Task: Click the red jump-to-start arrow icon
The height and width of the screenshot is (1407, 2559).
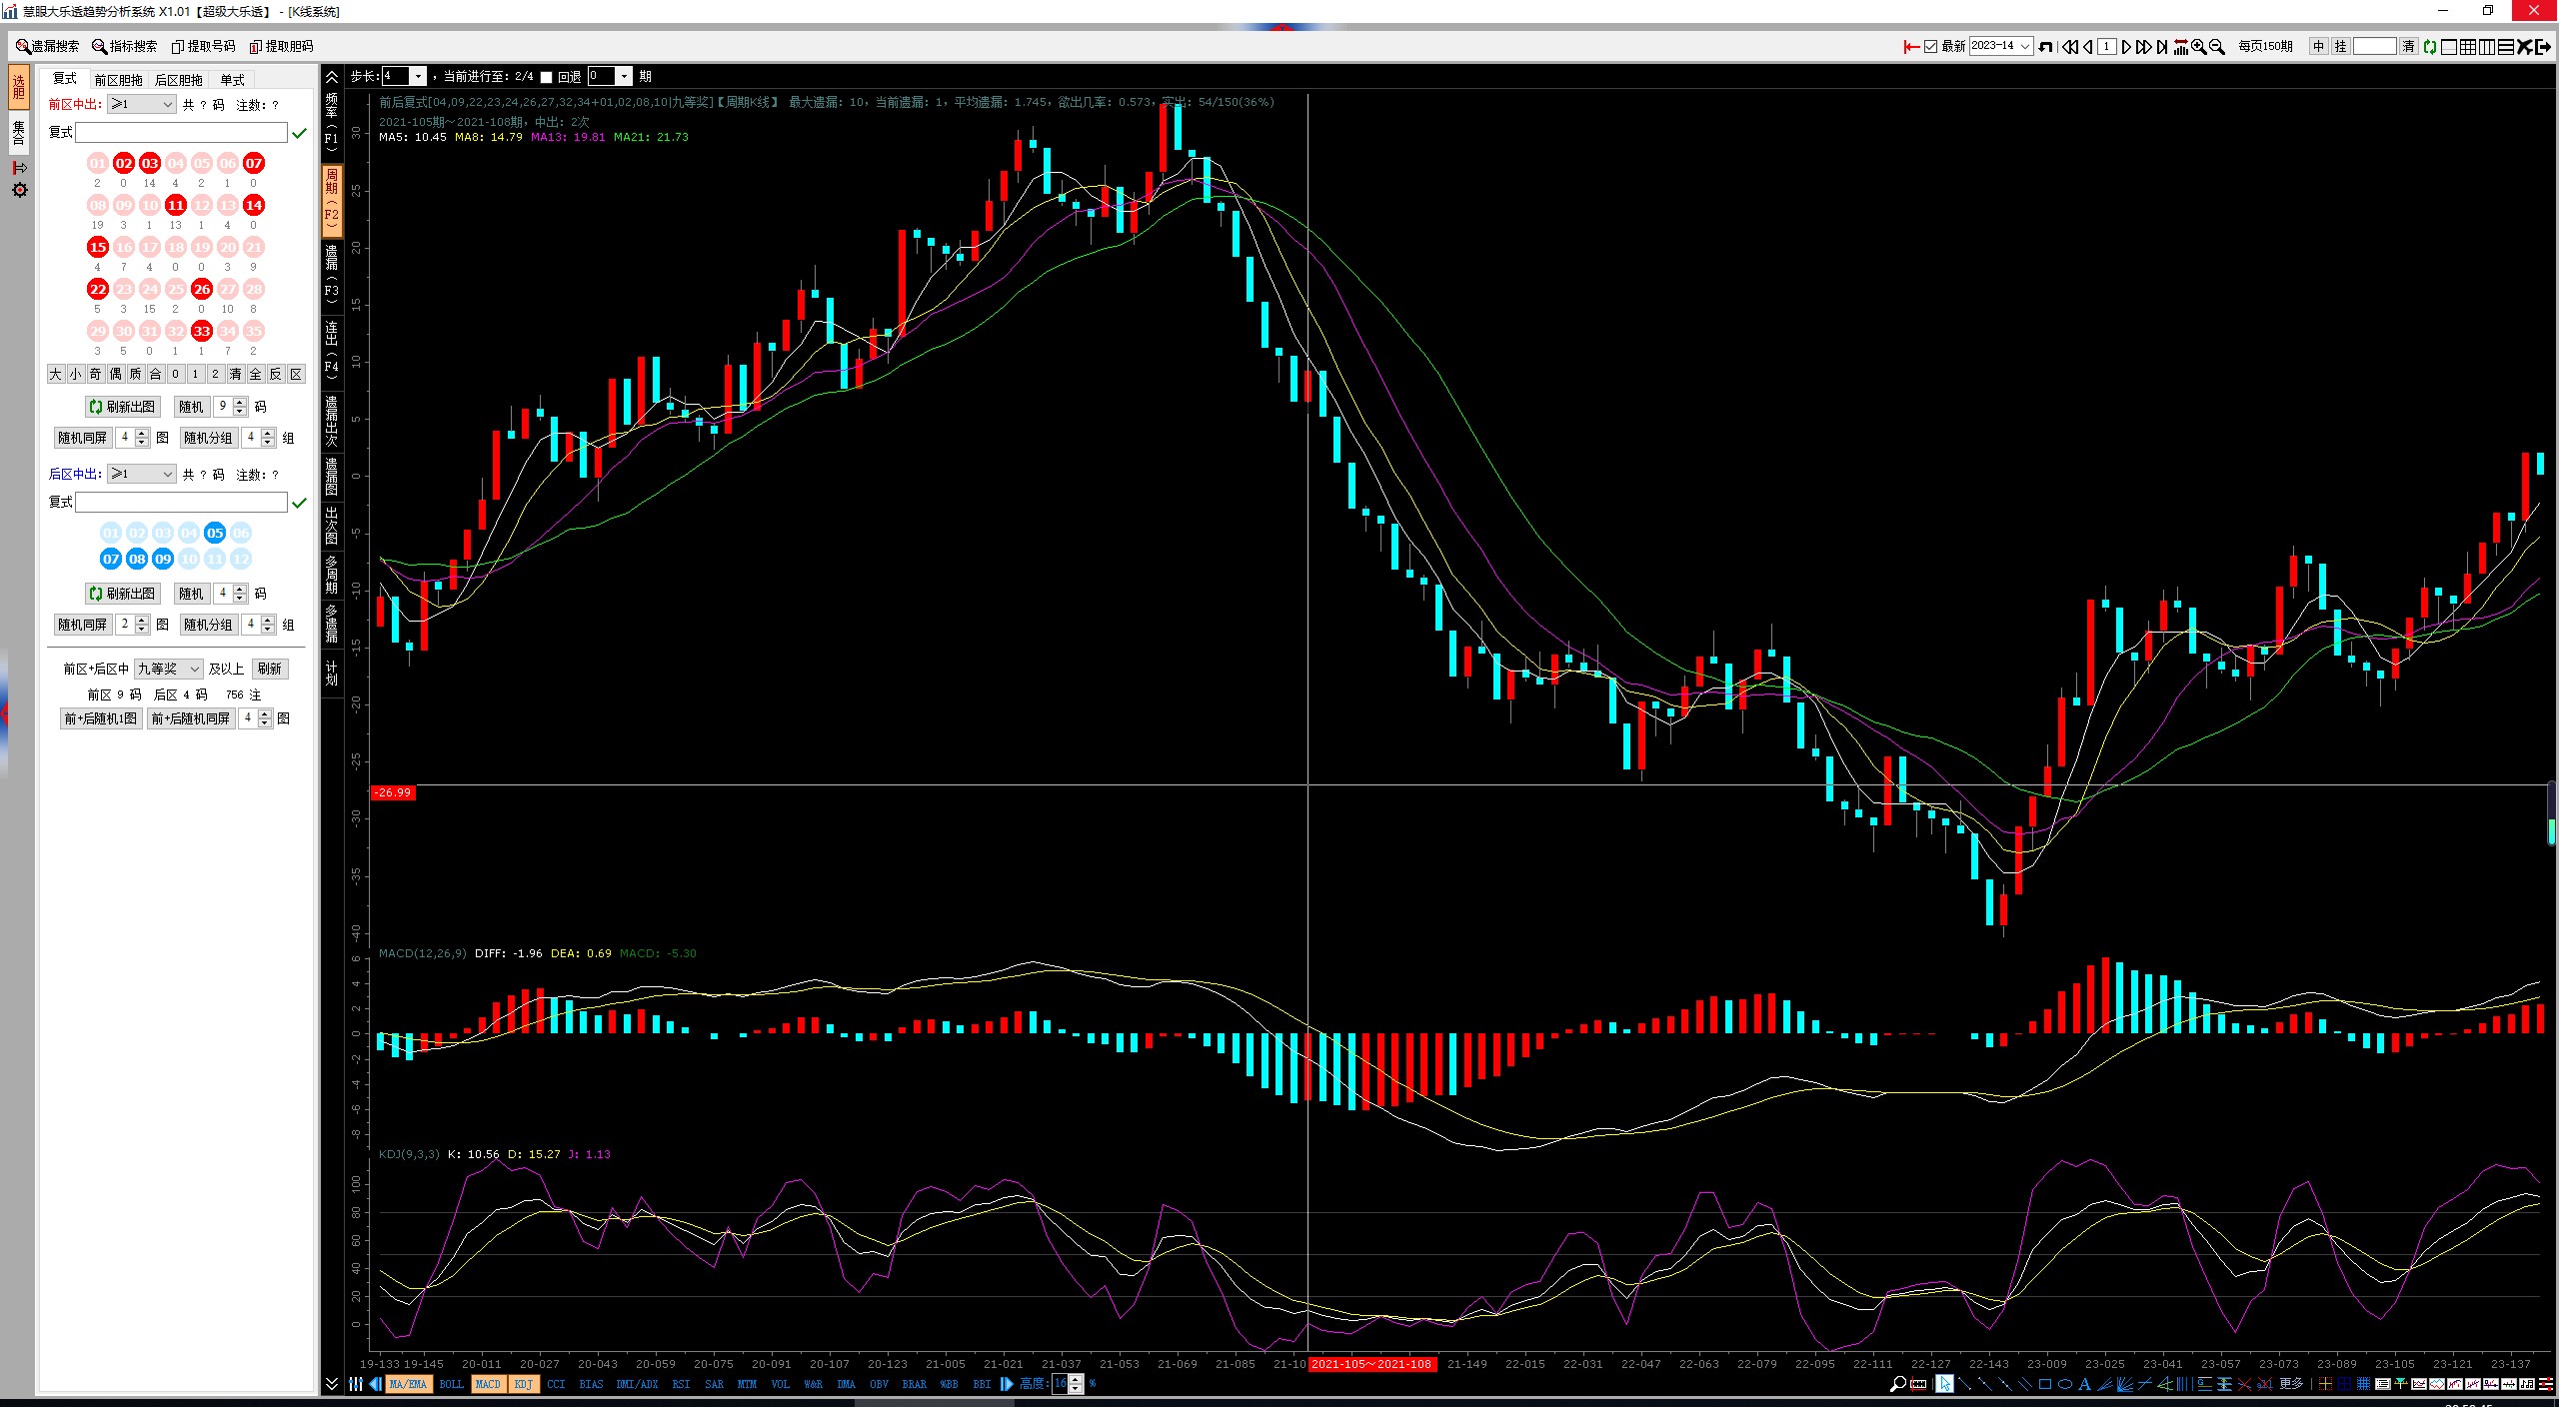Action: 1911,47
